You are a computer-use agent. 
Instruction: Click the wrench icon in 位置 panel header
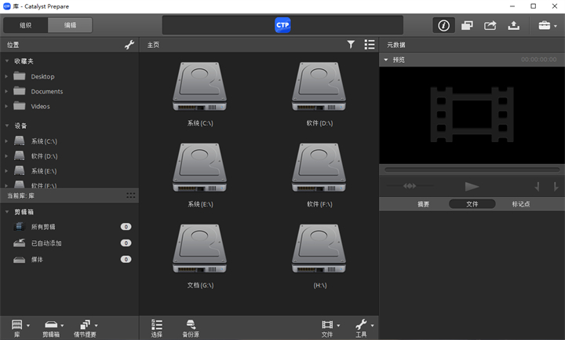[129, 45]
